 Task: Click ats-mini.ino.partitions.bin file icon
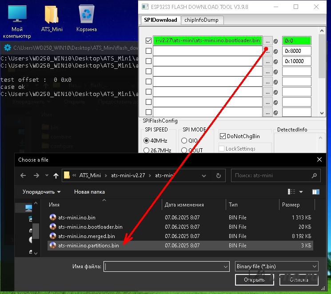coord(53,245)
